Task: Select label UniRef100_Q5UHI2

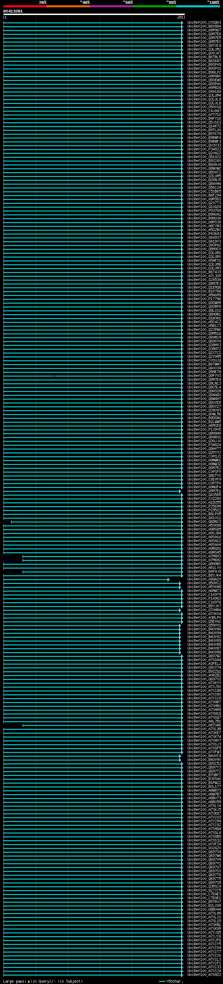Action: coord(204,583)
